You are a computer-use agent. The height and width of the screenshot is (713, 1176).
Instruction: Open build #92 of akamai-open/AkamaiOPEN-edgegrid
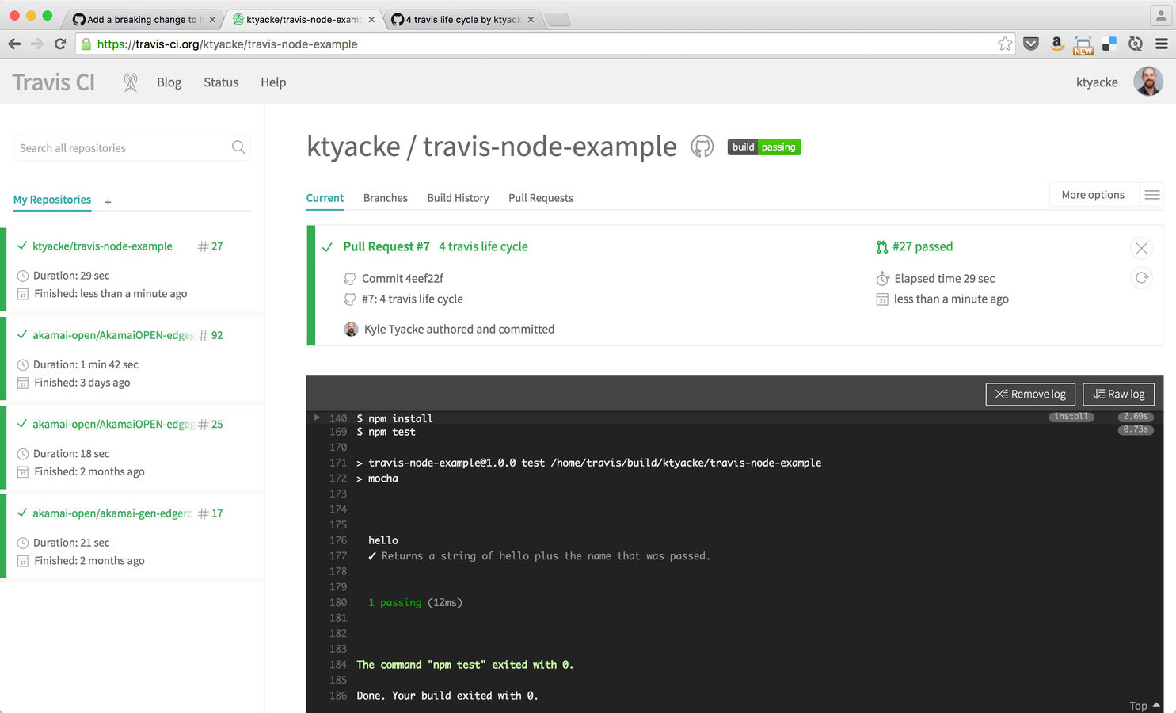tap(211, 335)
